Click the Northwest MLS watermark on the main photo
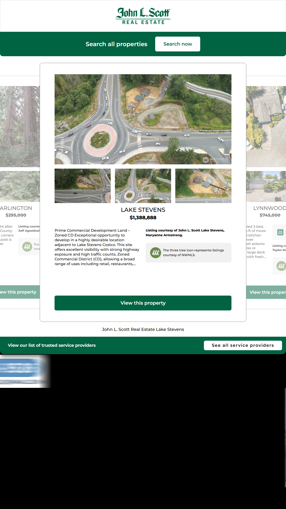Viewport: 286px width, 509px height. click(216, 160)
